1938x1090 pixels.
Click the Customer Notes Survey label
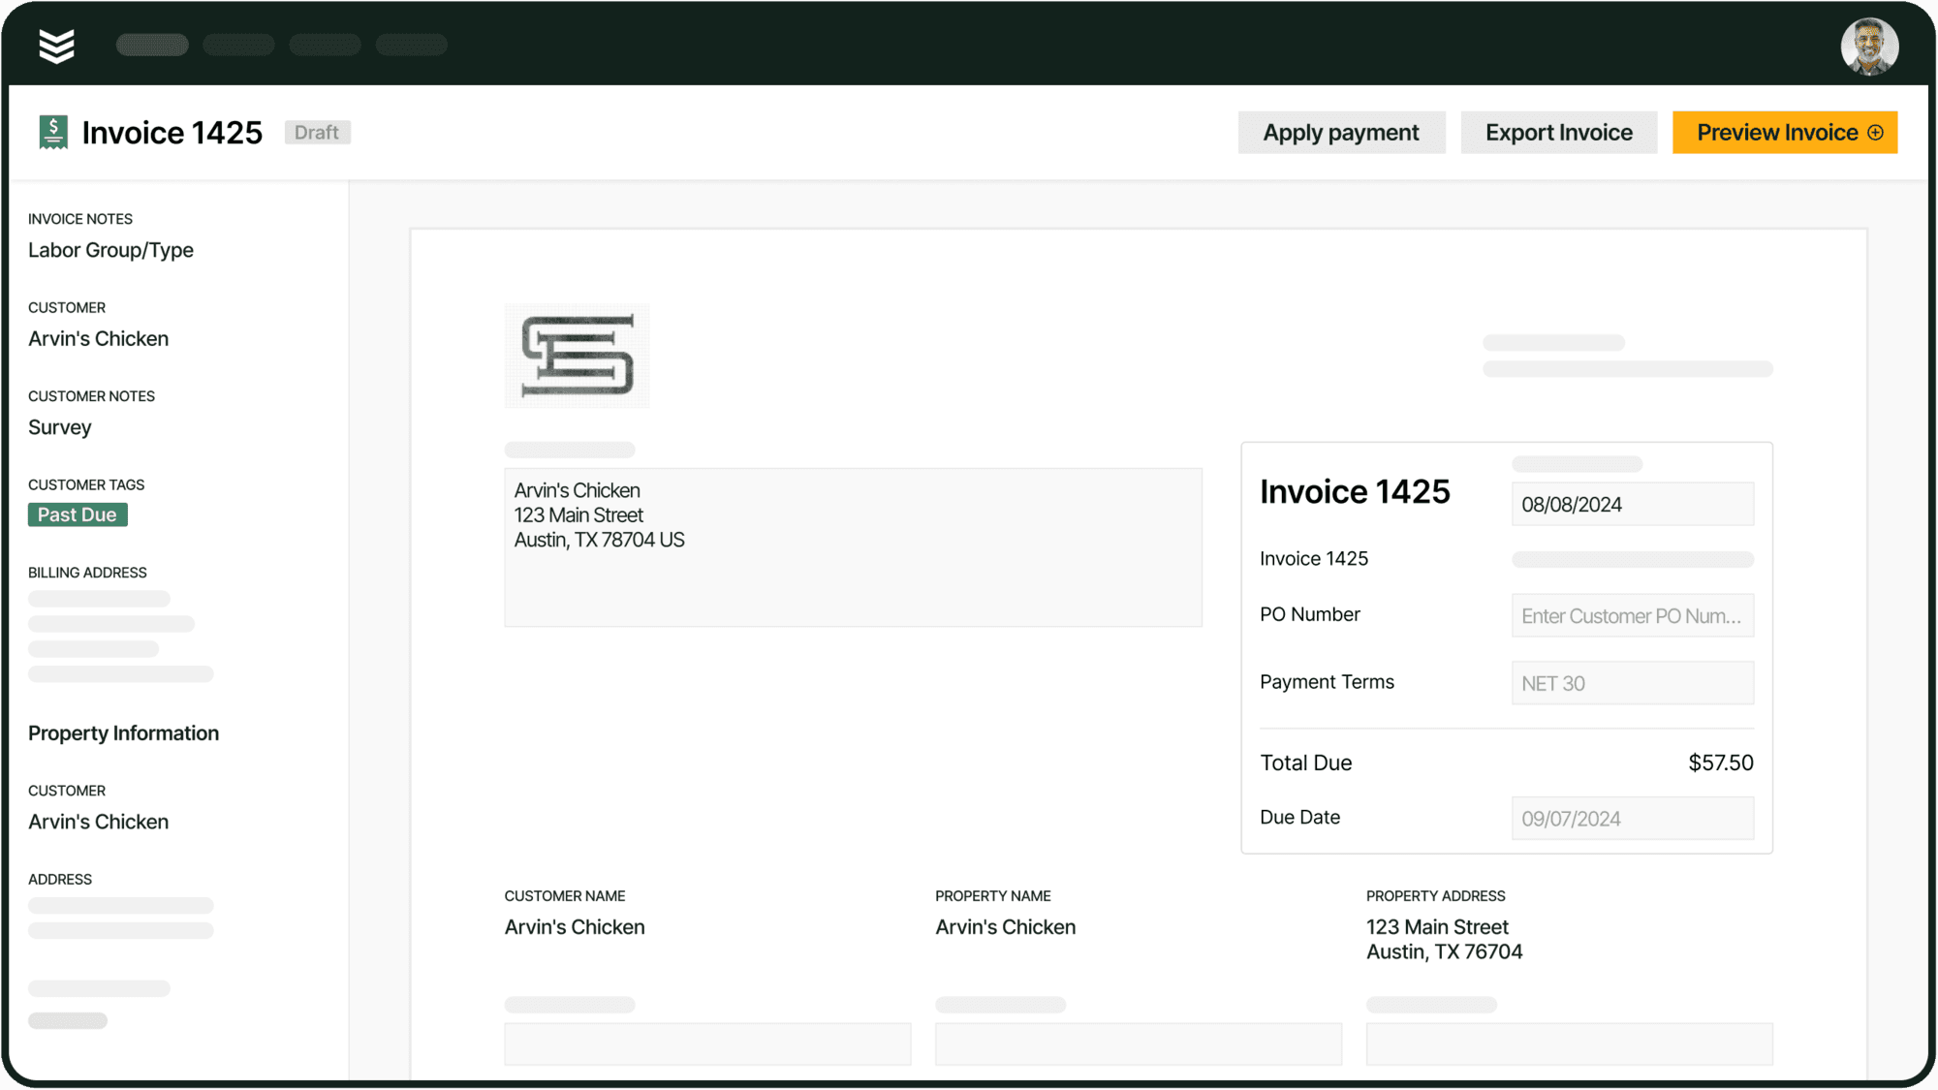pos(60,426)
